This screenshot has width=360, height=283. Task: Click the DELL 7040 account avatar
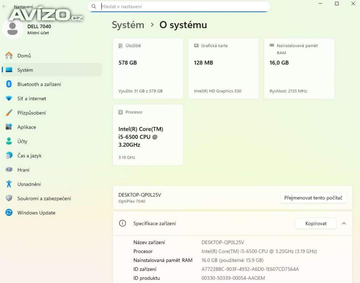pos(13,29)
